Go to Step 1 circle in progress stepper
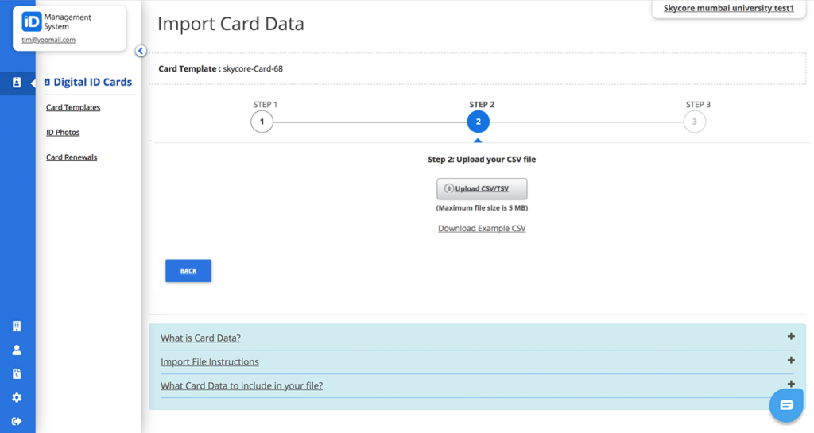 pyautogui.click(x=262, y=122)
